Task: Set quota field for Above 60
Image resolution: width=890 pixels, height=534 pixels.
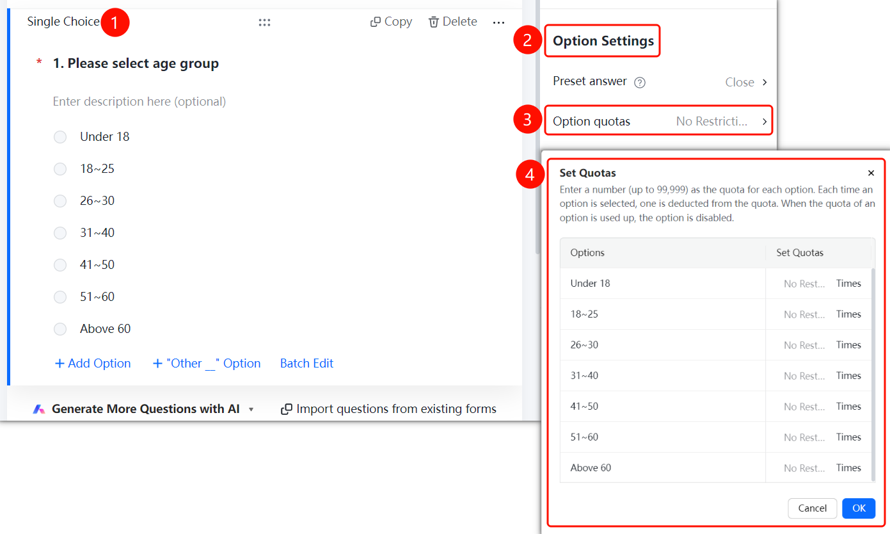Action: pyautogui.click(x=804, y=468)
